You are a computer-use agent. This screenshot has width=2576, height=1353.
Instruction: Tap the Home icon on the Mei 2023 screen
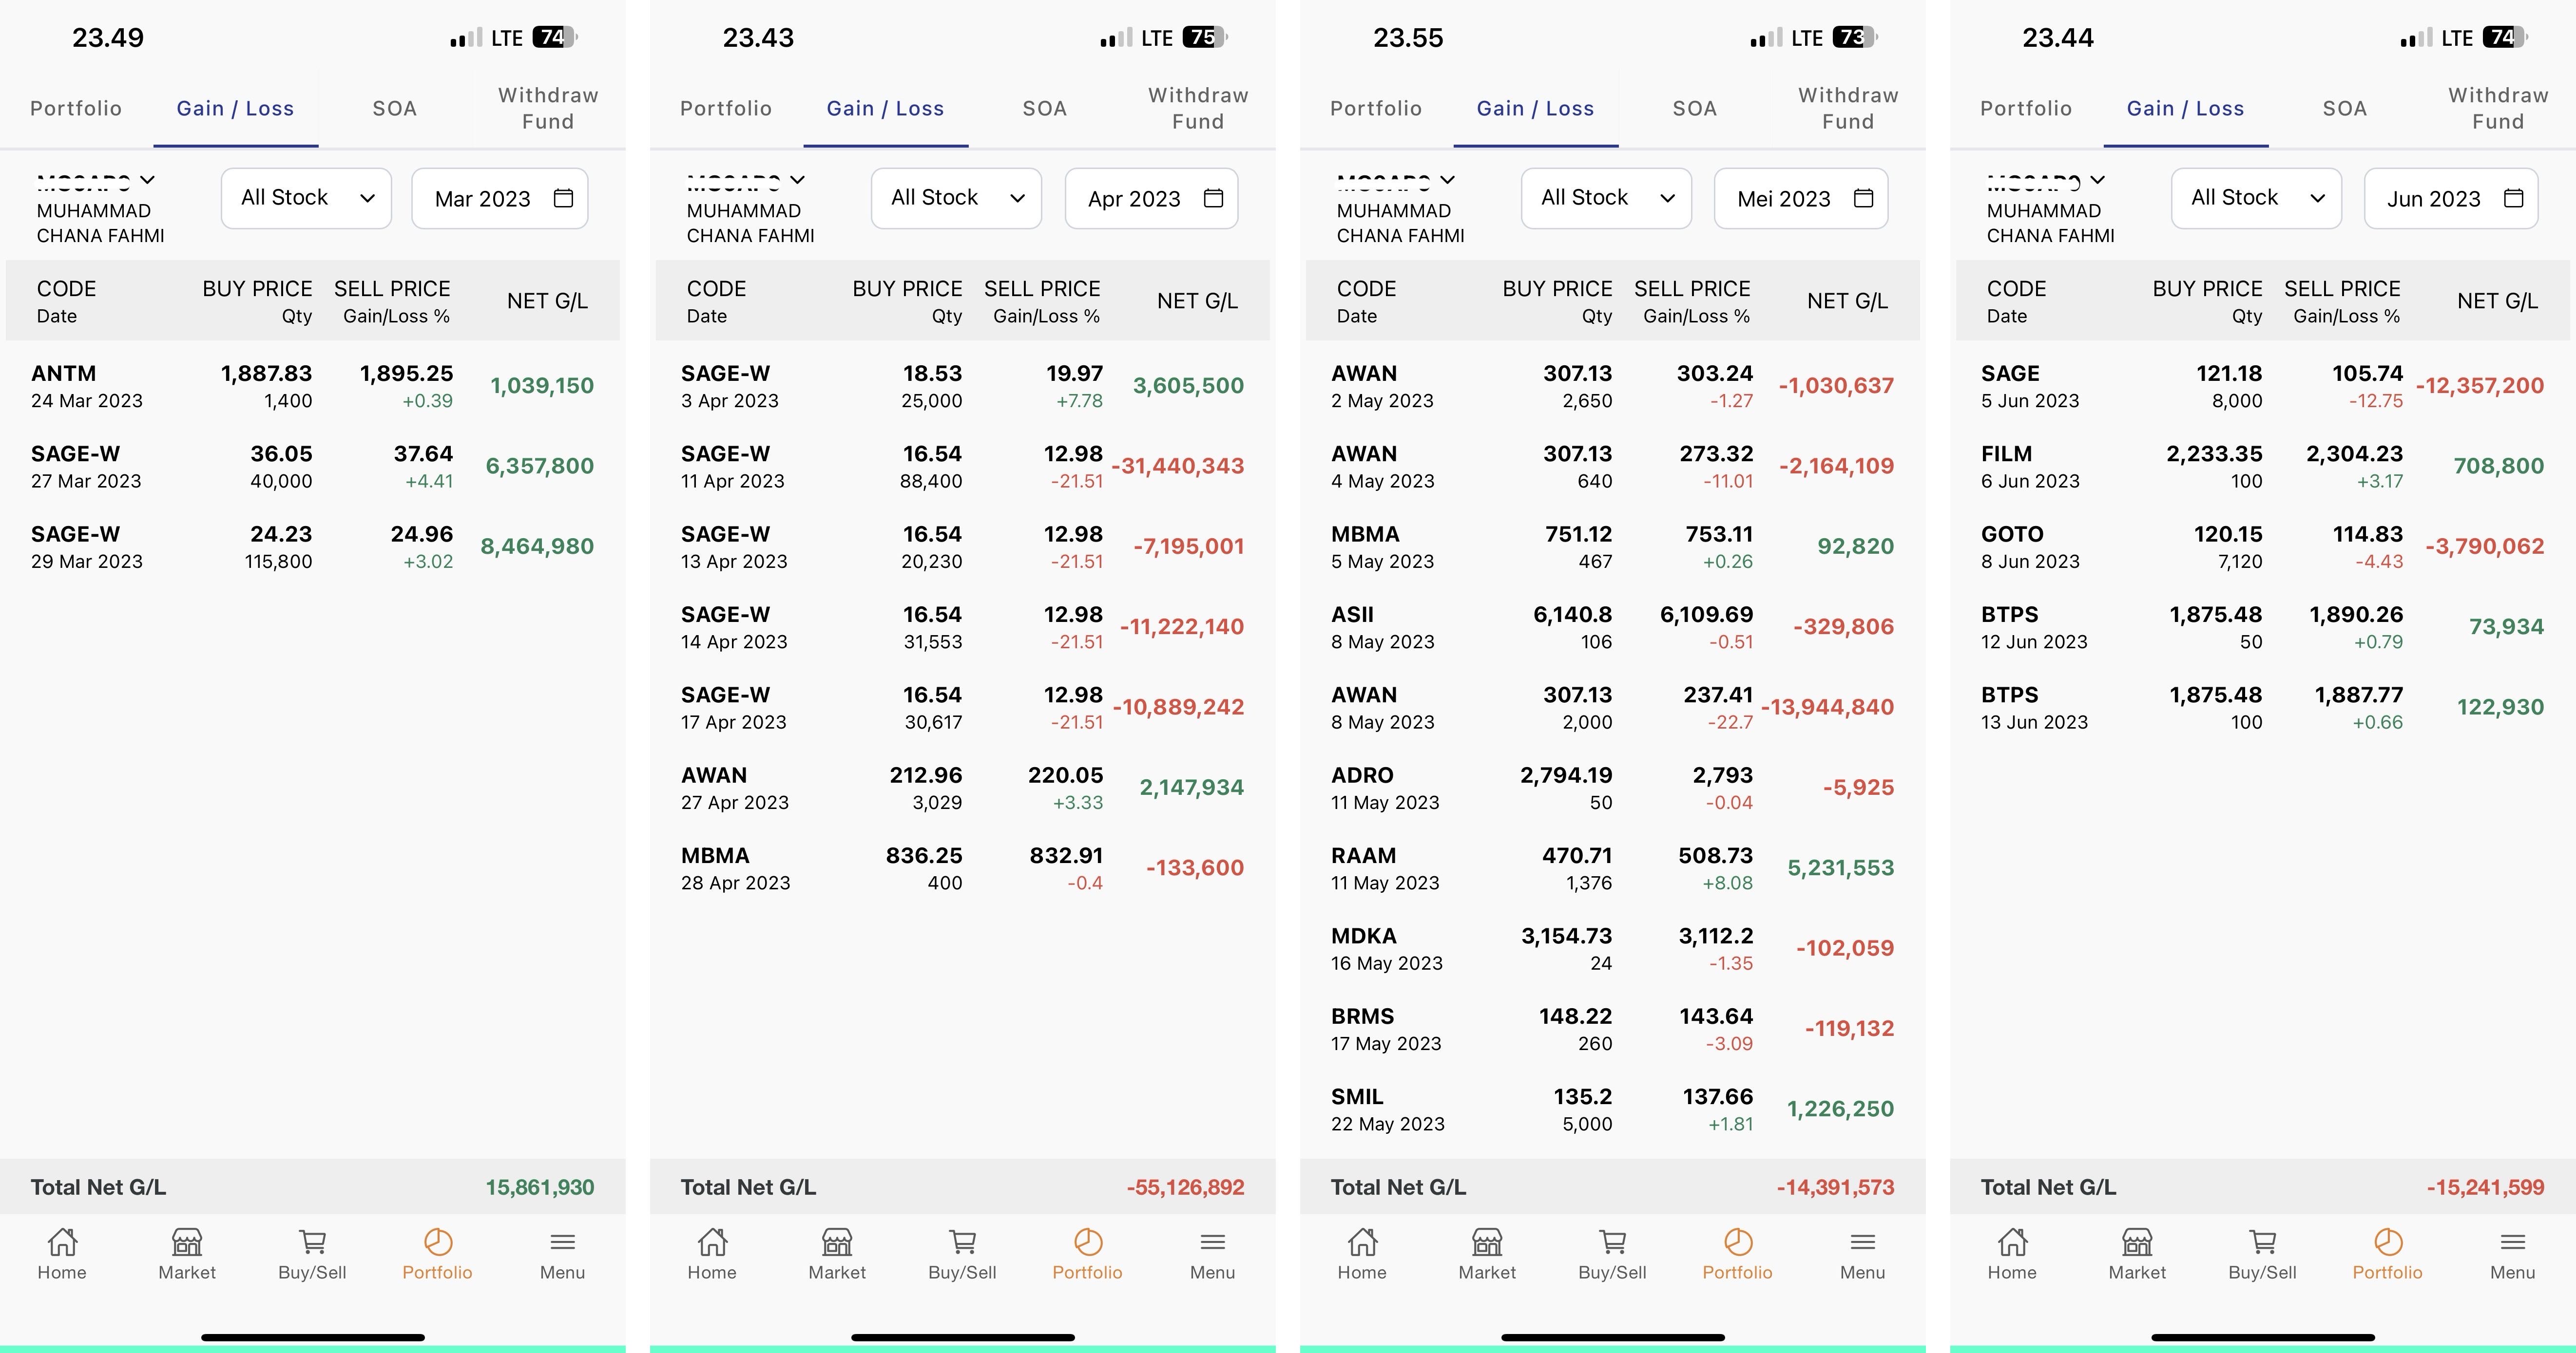point(1362,1242)
